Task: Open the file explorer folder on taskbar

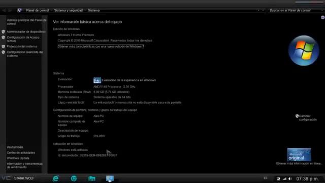Action: tap(92, 178)
